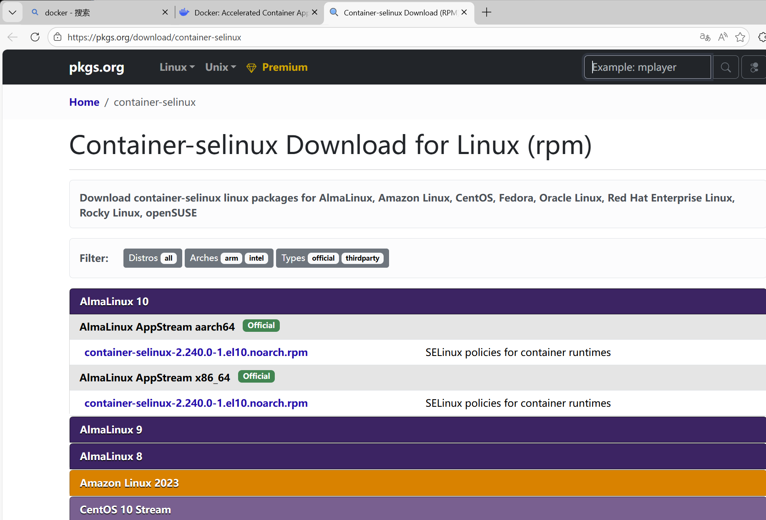Collapse the AlmaLinux 10 section
766x520 pixels.
(x=417, y=301)
